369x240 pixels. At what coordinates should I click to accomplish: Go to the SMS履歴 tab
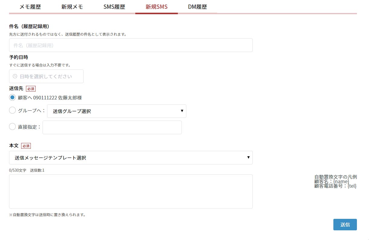point(114,7)
